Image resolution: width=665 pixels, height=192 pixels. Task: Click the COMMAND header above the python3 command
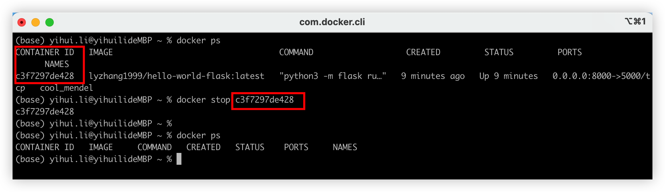296,52
